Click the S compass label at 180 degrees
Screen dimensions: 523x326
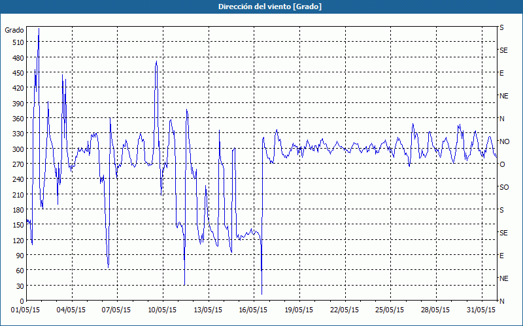tap(501, 210)
